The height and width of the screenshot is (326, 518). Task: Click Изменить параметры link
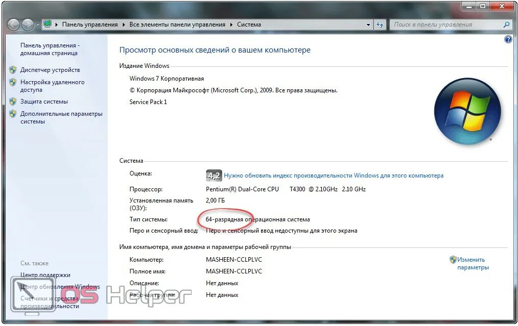473,264
